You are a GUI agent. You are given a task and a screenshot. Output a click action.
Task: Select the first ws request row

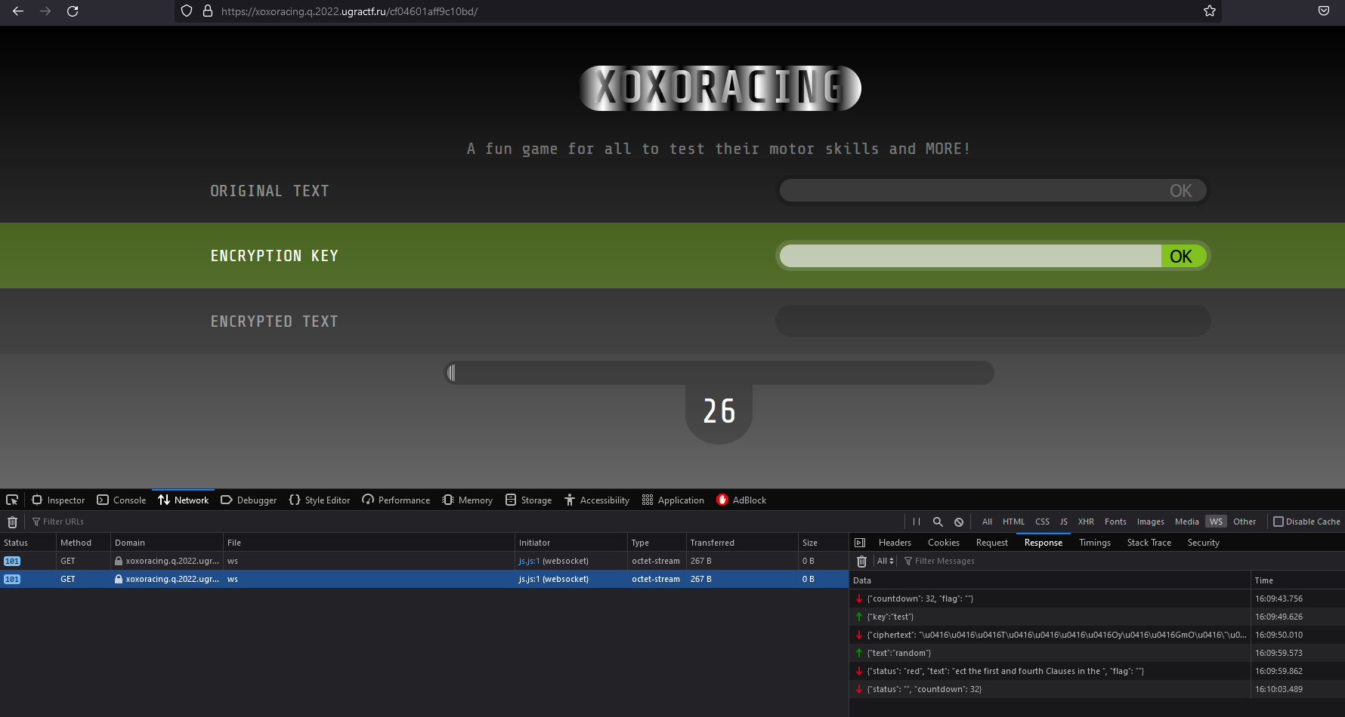(x=424, y=561)
